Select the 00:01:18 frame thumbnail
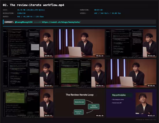Image resolution: width=159 pixels, height=123 pixels. tap(79, 43)
